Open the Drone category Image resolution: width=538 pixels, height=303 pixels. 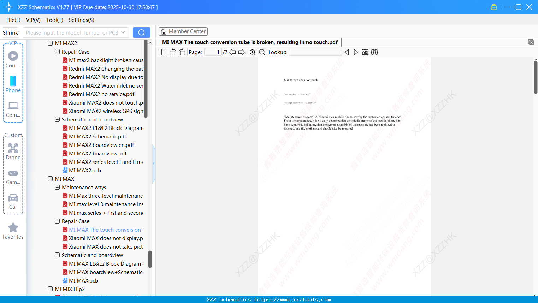click(13, 151)
